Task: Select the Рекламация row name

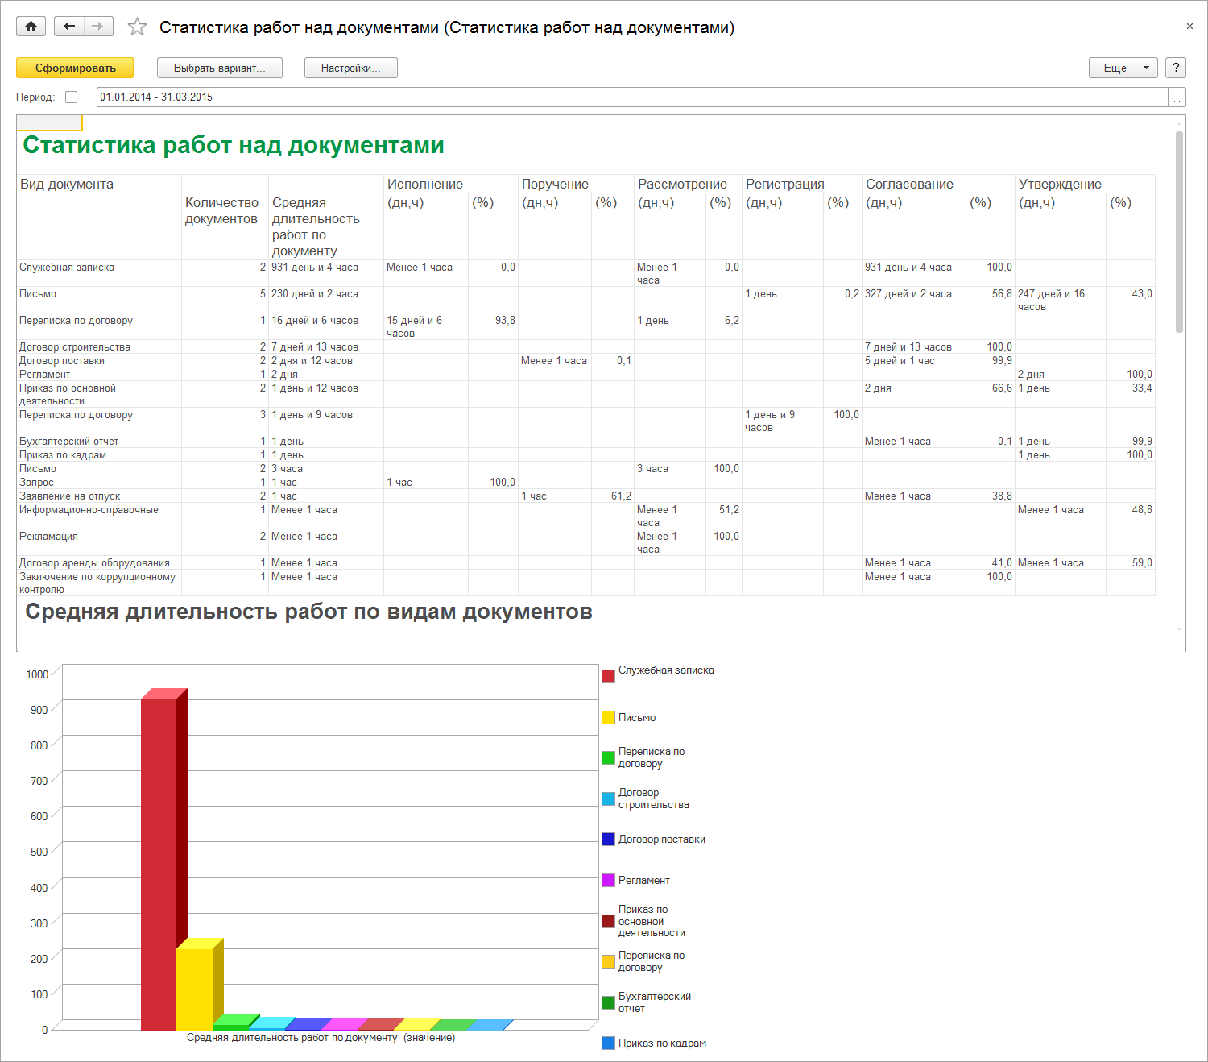Action: tap(48, 536)
